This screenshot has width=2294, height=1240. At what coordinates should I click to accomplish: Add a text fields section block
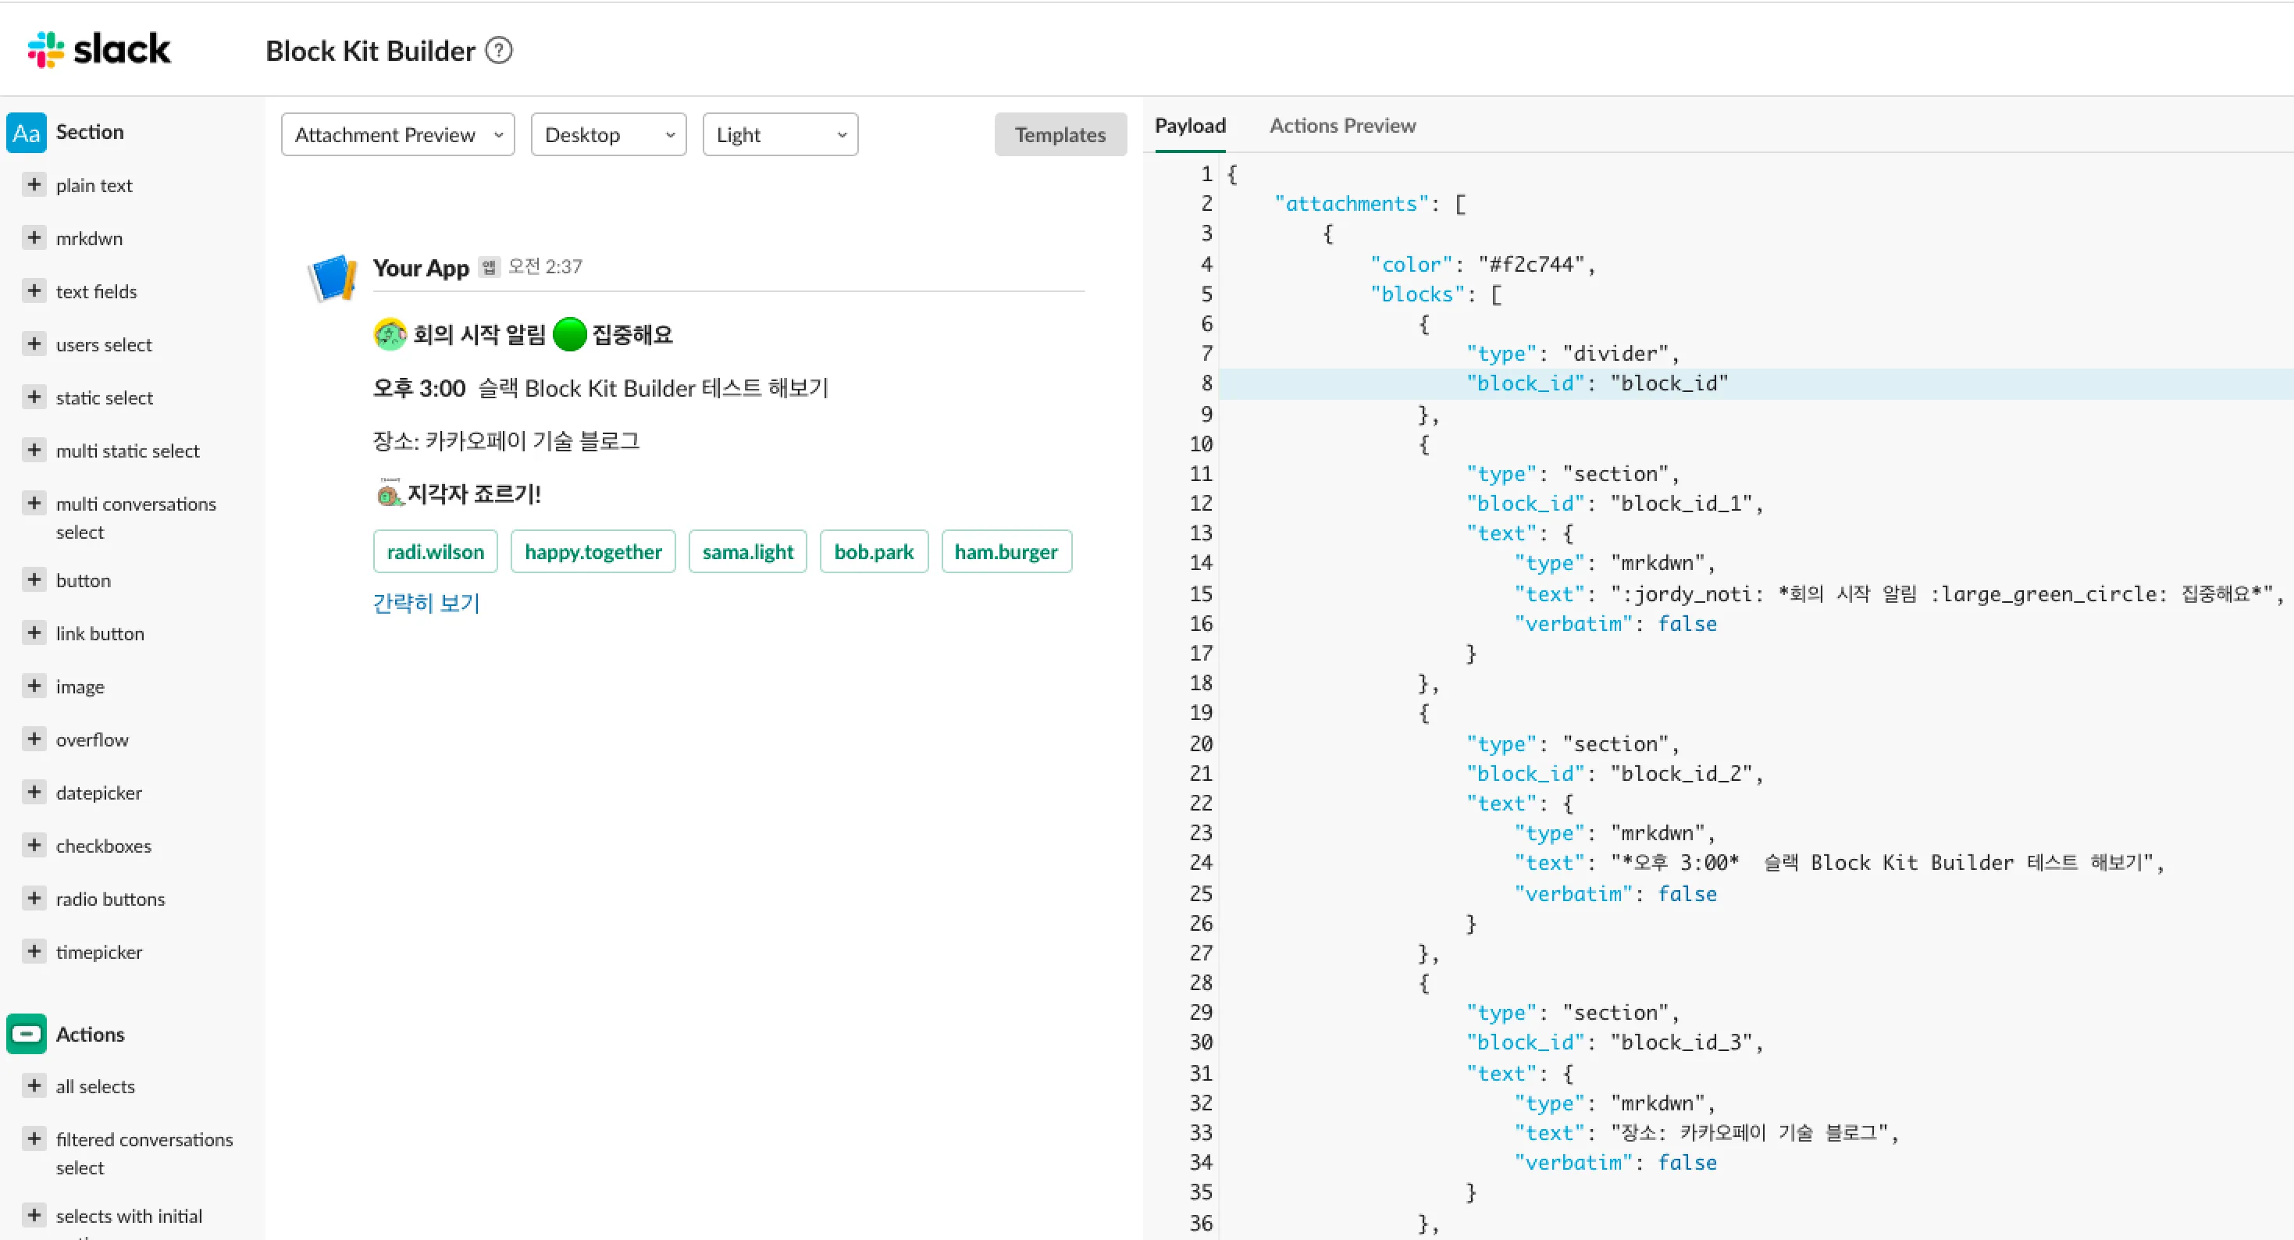(x=34, y=291)
